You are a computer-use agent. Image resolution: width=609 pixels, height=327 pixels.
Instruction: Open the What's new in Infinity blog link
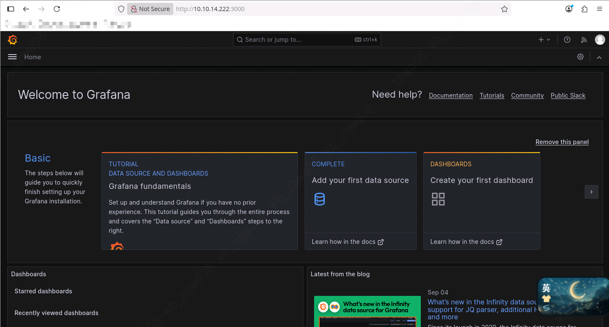pos(482,310)
